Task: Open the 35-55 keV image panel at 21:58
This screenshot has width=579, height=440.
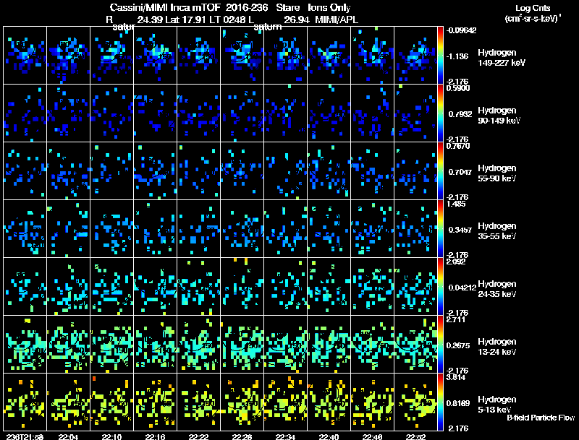Action: [25, 229]
